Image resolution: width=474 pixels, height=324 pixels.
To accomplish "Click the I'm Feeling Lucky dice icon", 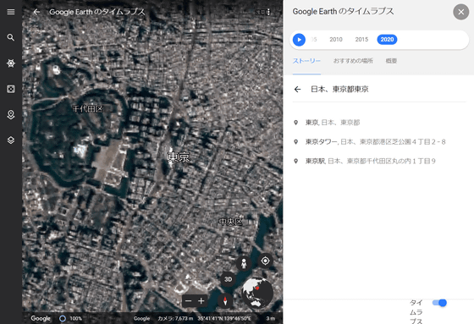I will click(11, 89).
